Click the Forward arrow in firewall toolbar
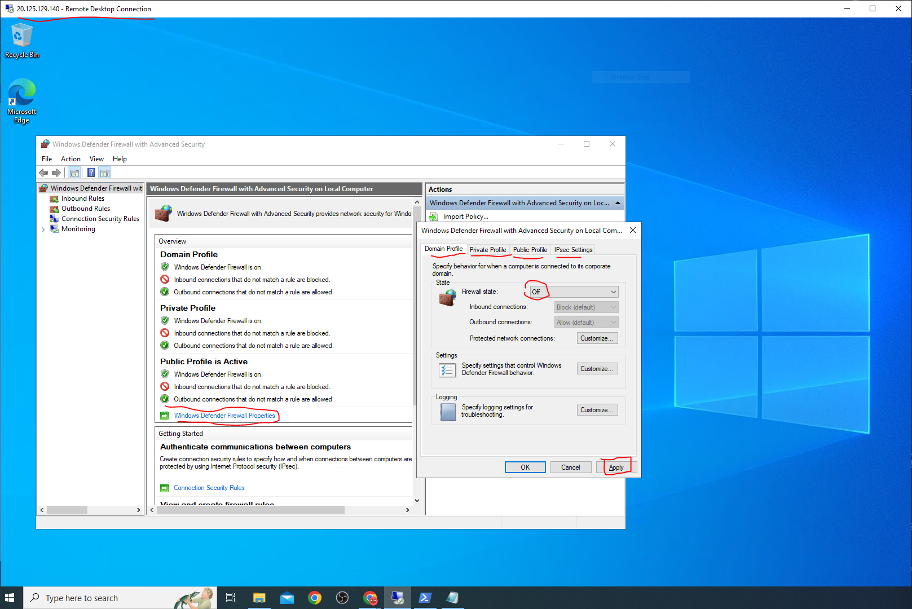The image size is (912, 609). pyautogui.click(x=56, y=173)
